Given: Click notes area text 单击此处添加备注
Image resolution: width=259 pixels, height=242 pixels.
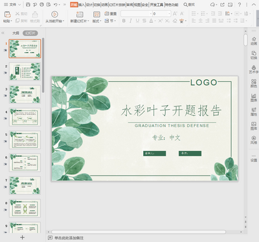Looking at the screenshot, I should click(x=69, y=237).
